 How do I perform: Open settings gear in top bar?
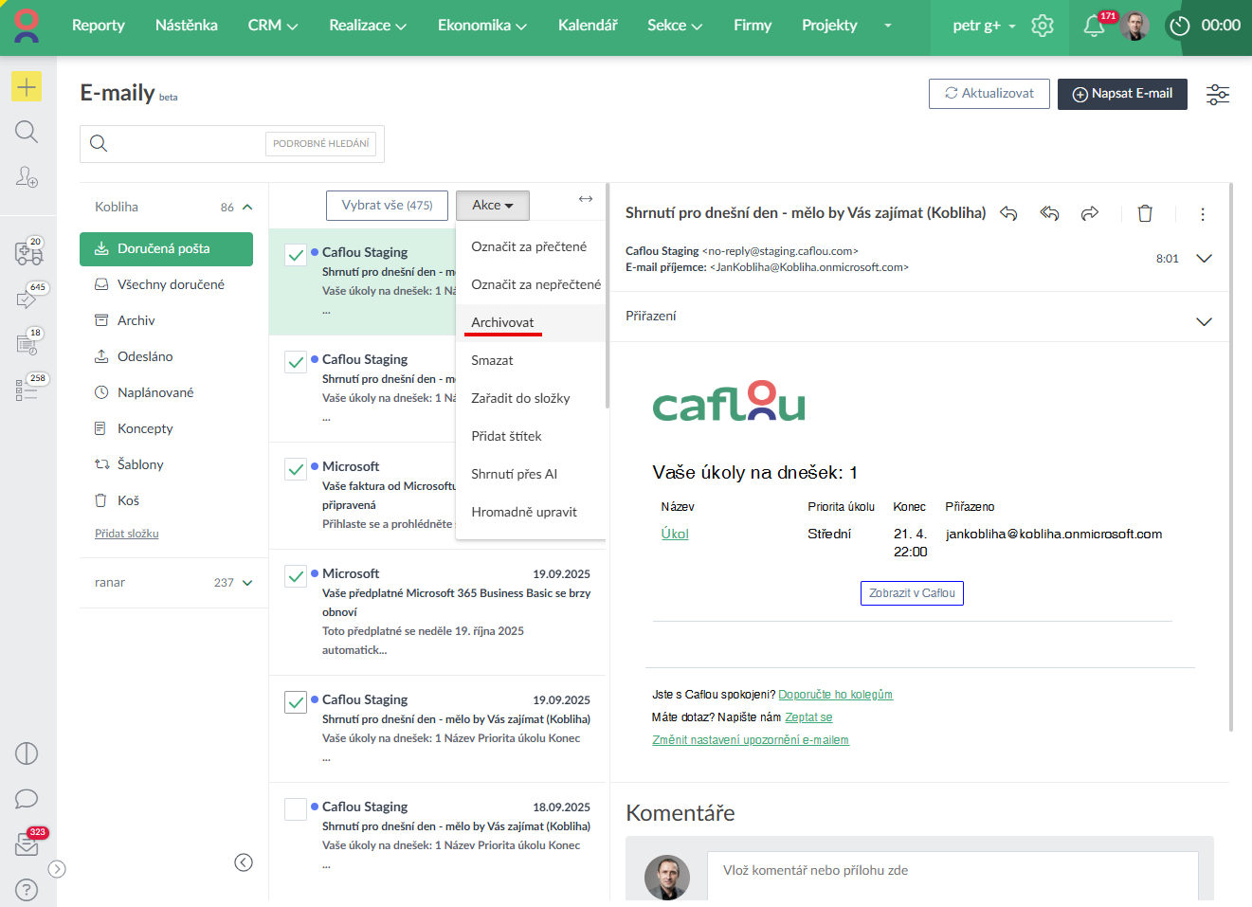(1043, 26)
